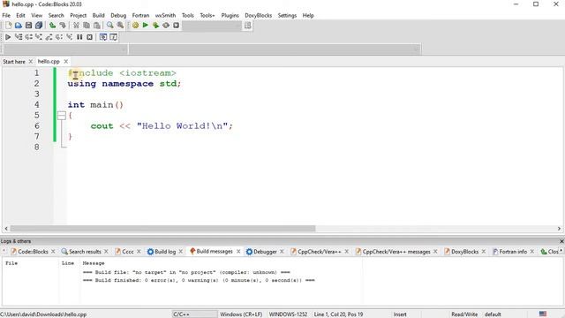Copy selection toolbar icon
Screen dimensions: 565x318
click(87, 26)
